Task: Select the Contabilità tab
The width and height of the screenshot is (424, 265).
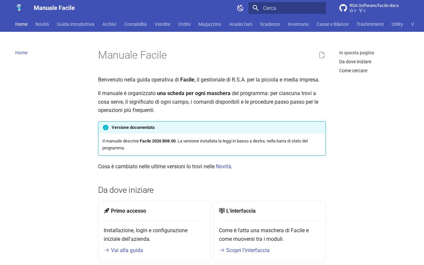Action: point(135,24)
